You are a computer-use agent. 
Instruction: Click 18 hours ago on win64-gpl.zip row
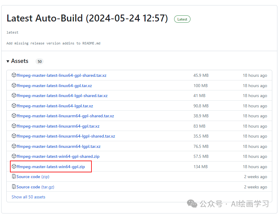click(255, 167)
